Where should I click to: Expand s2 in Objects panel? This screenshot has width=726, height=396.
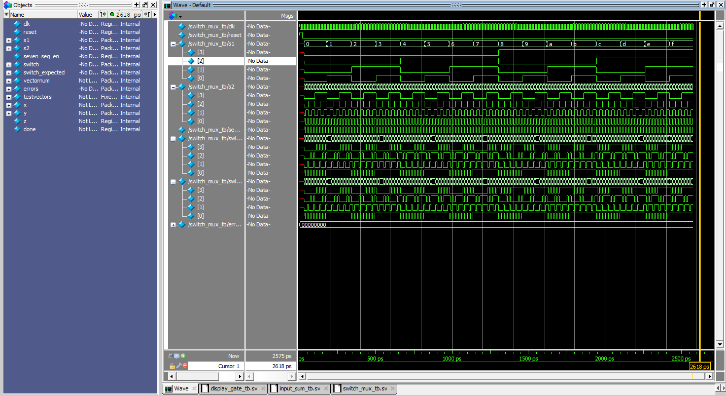coord(9,48)
